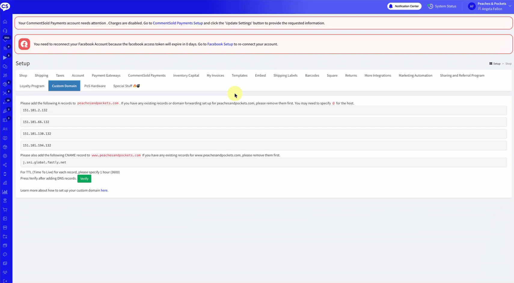Open the hourglass icon in sidebar

click(x=5, y=201)
